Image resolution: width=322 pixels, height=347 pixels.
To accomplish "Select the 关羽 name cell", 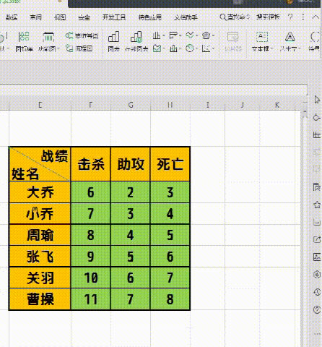I will click(x=40, y=278).
